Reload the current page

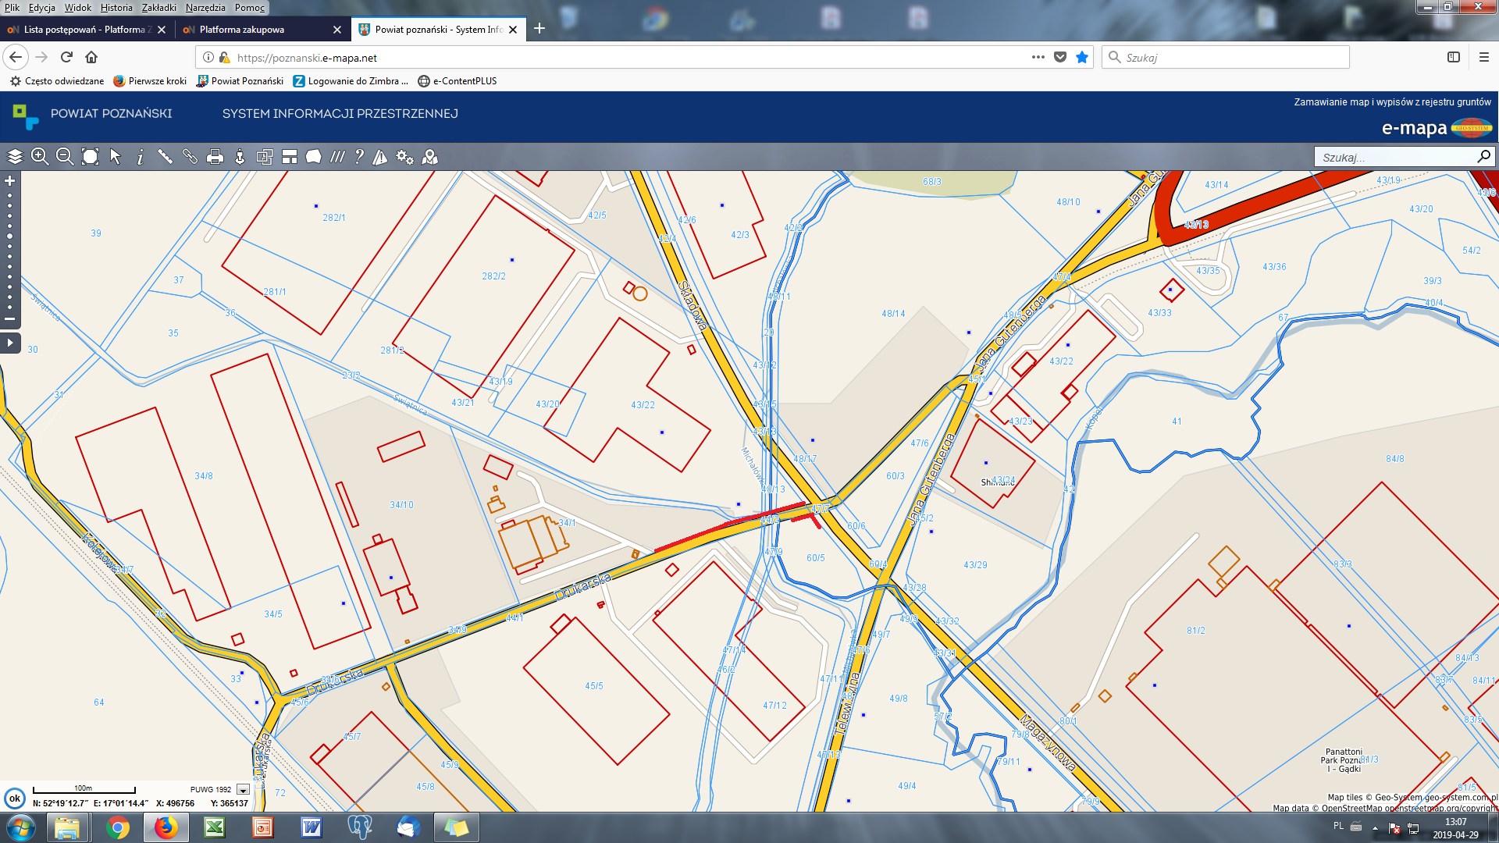66,57
